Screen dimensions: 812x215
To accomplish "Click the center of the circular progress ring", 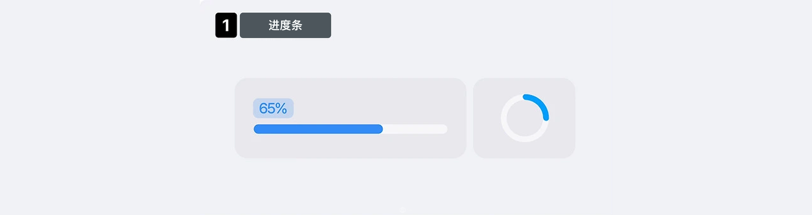I will tap(525, 118).
